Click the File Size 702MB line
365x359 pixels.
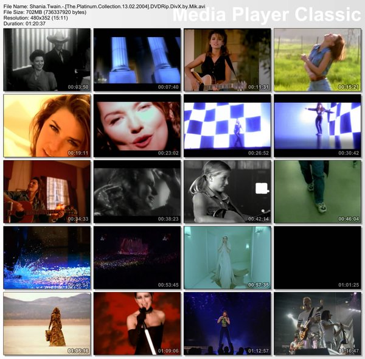tap(45, 12)
